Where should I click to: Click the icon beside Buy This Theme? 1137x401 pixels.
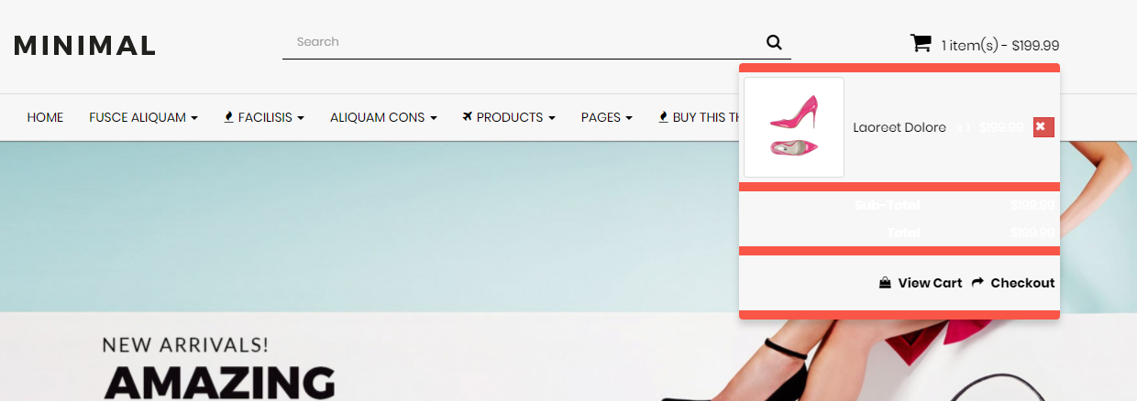[x=663, y=117]
